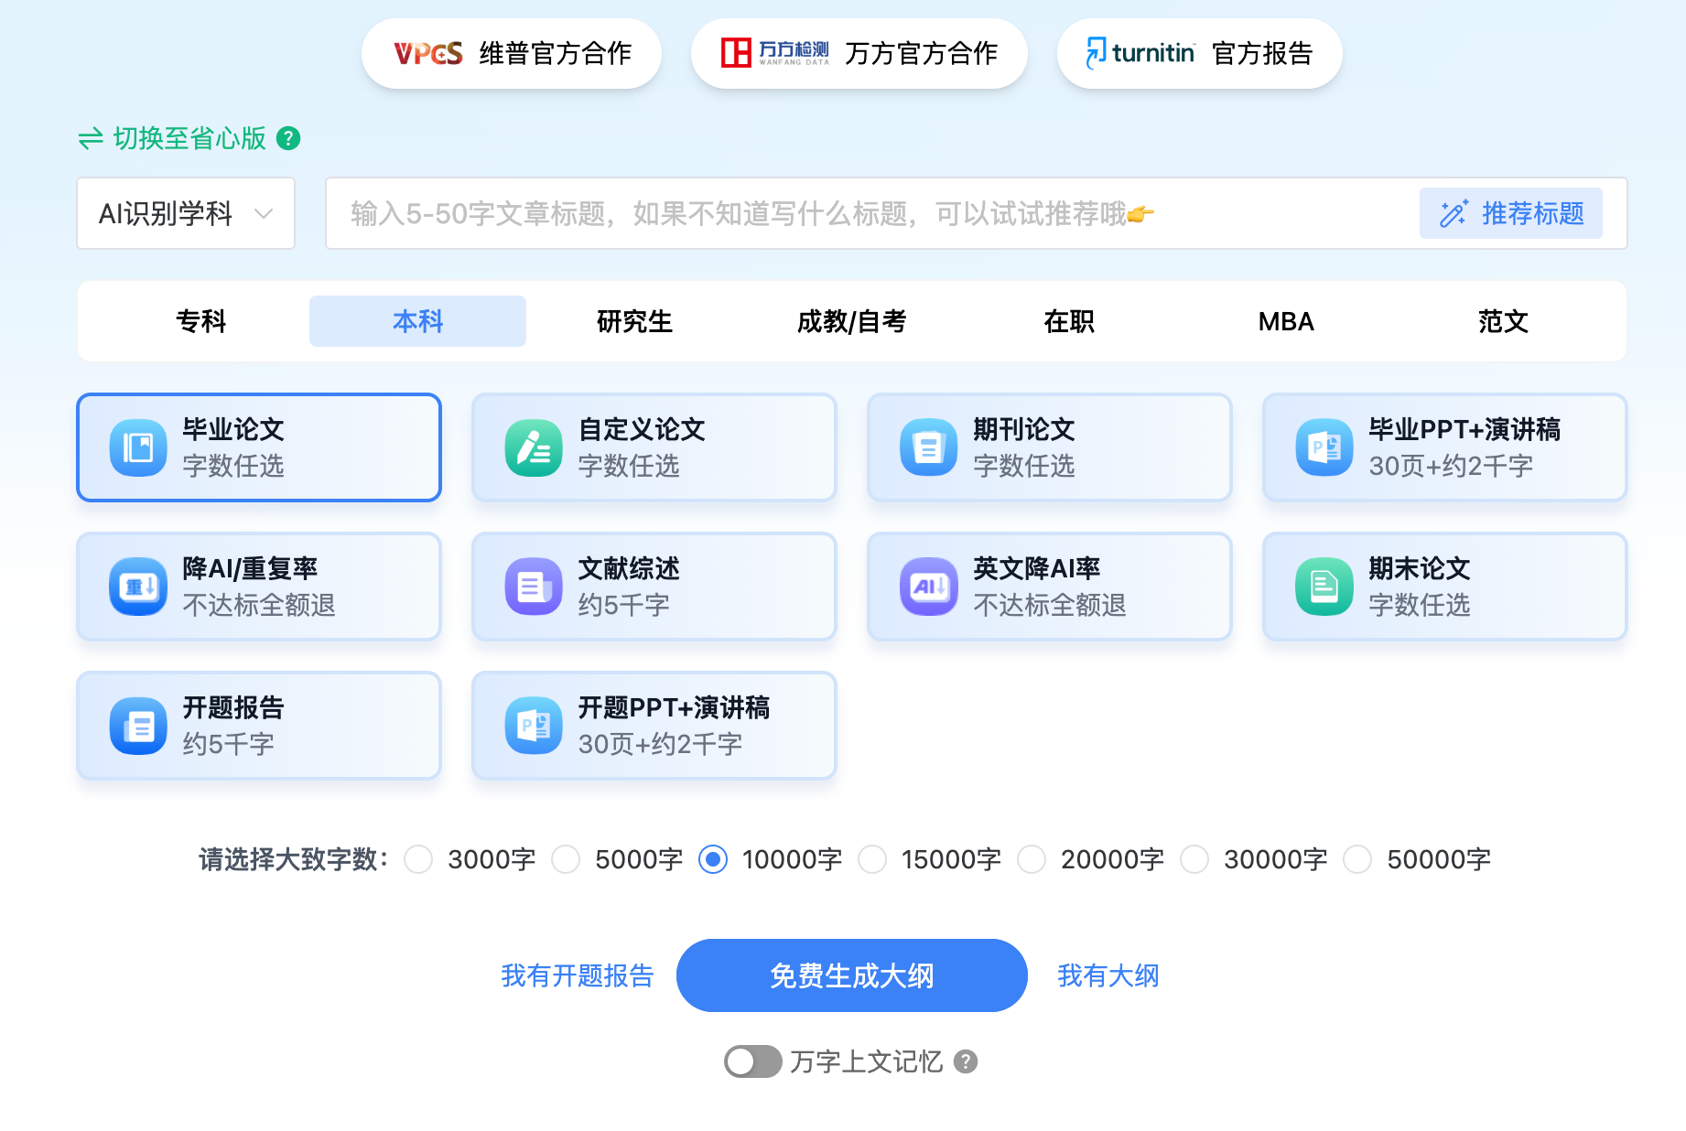Screen dimensions: 1686x1131
Task: Select the 5000字 radio button
Action: (x=566, y=859)
